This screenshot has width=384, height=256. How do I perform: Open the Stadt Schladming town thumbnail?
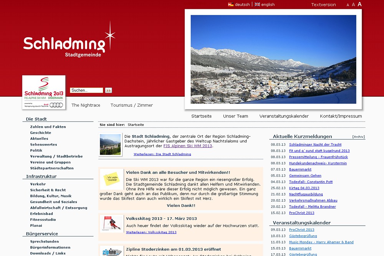[110, 144]
